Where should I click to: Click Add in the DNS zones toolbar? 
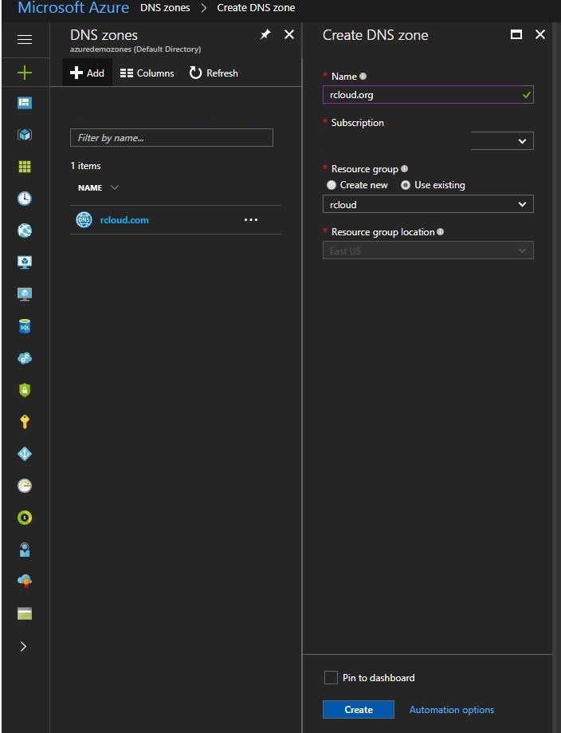pos(87,73)
